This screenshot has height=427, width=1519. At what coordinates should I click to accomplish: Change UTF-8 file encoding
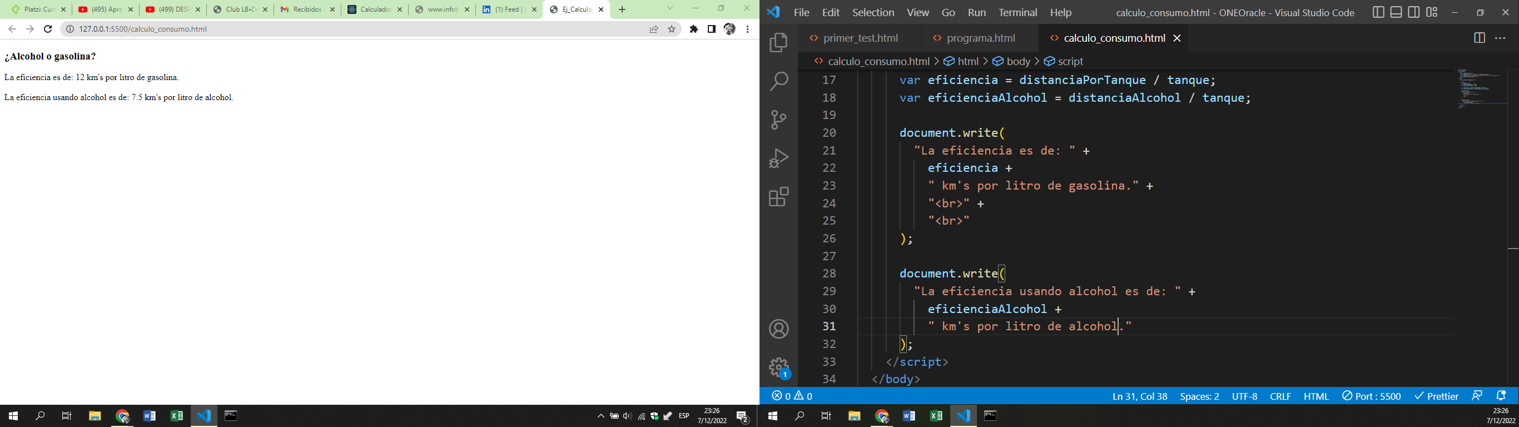(x=1244, y=396)
